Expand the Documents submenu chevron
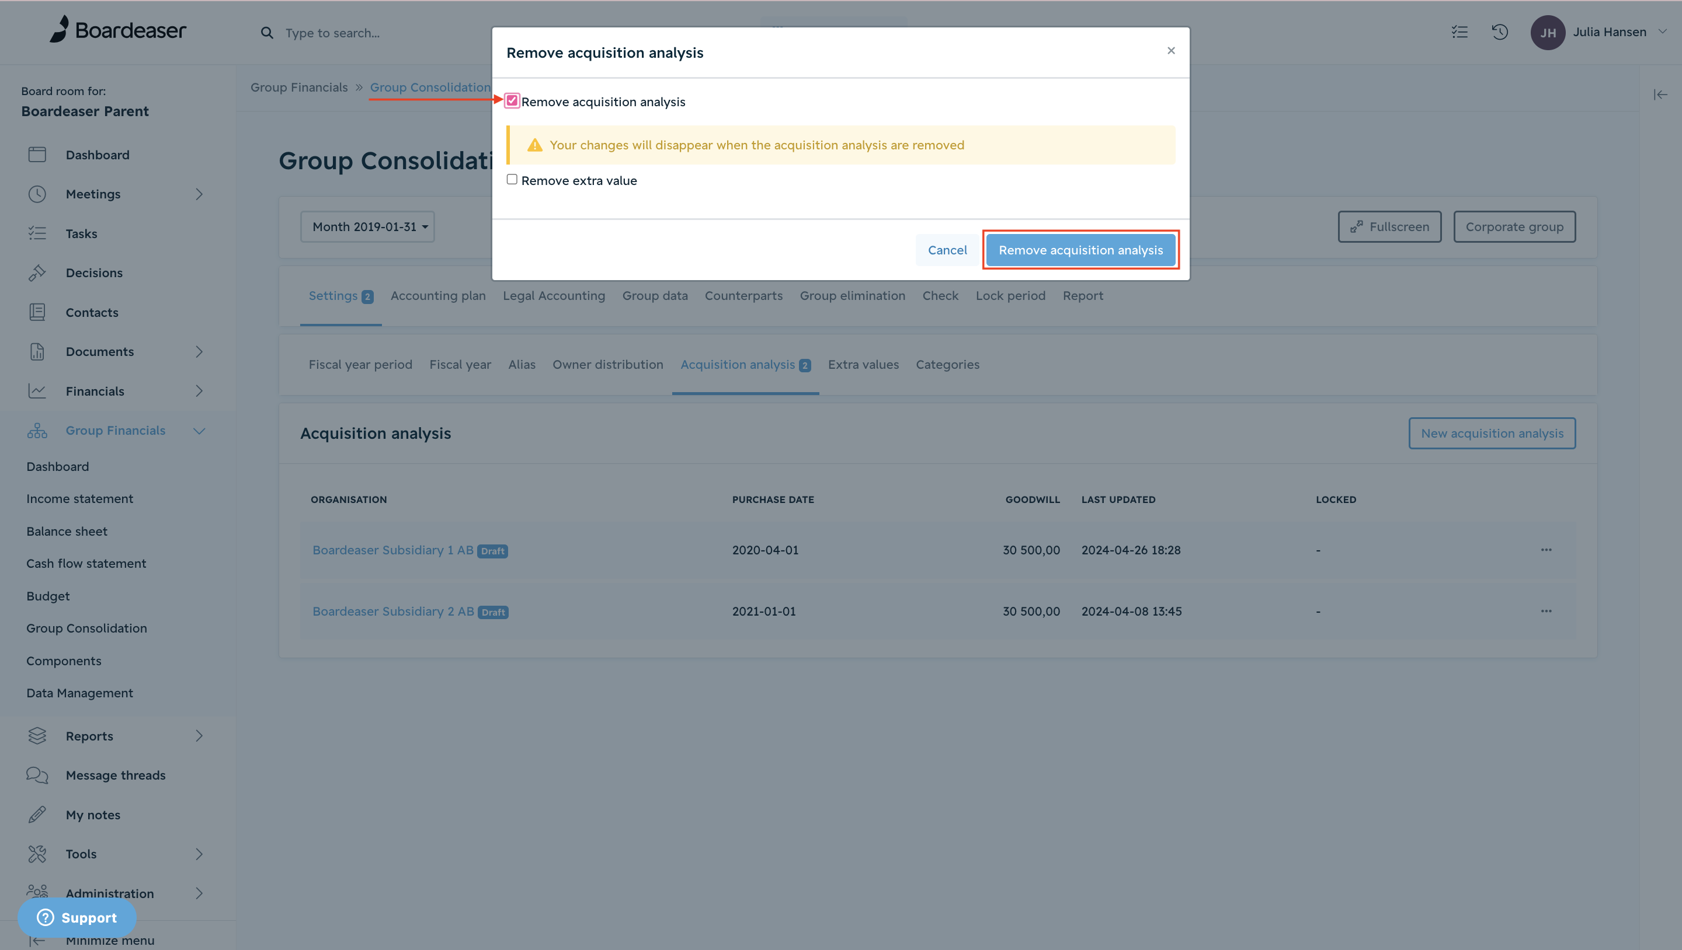Image resolution: width=1682 pixels, height=950 pixels. pos(199,352)
